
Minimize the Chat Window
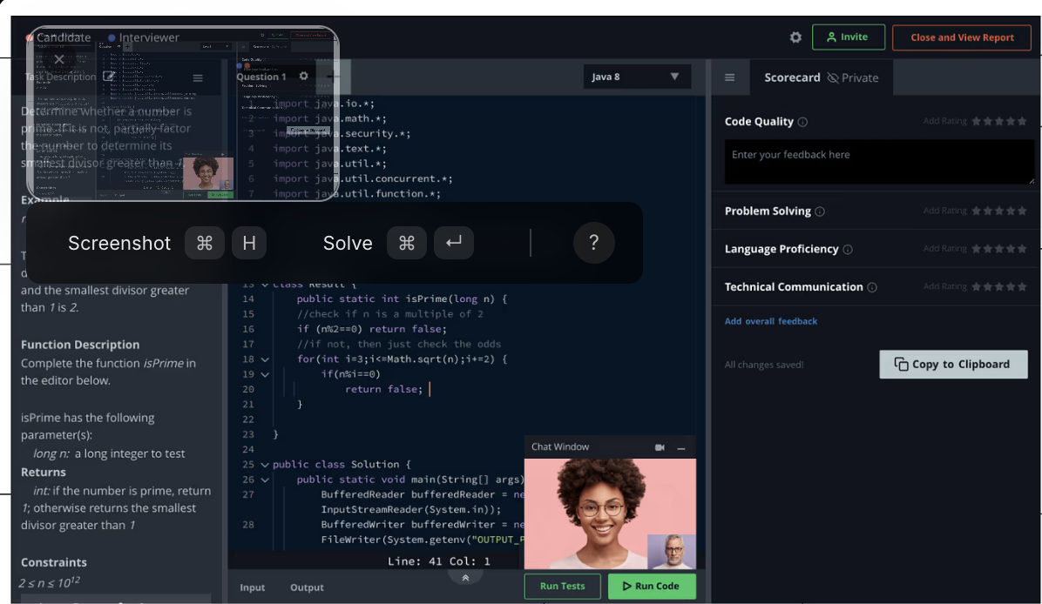[x=681, y=448]
